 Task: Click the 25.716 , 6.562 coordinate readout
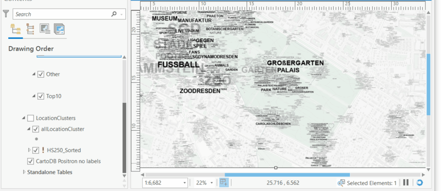coord(283,183)
